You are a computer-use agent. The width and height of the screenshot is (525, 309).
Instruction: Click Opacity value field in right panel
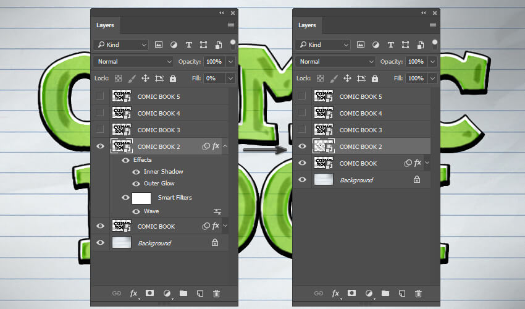tap(416, 62)
